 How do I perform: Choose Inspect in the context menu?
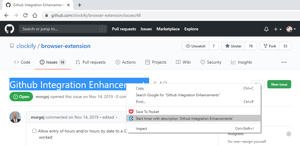pyautogui.click(x=194, y=129)
